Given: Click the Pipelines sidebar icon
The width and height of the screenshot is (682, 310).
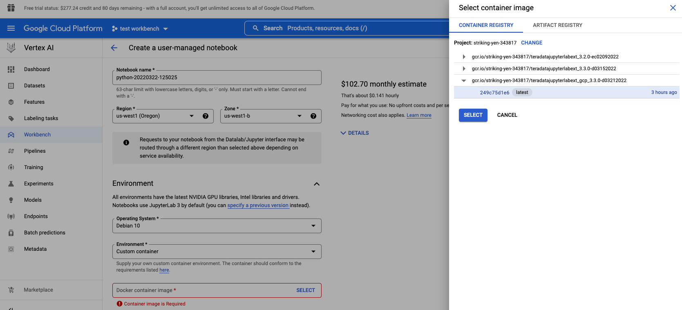Looking at the screenshot, I should tap(11, 151).
